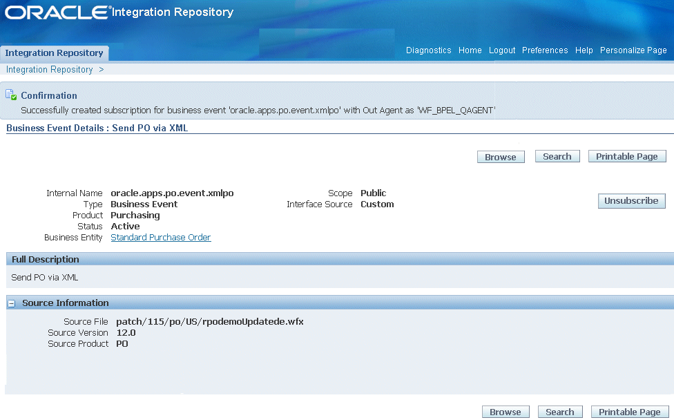Open the Integration Repository tab
The width and height of the screenshot is (674, 420).
[54, 53]
